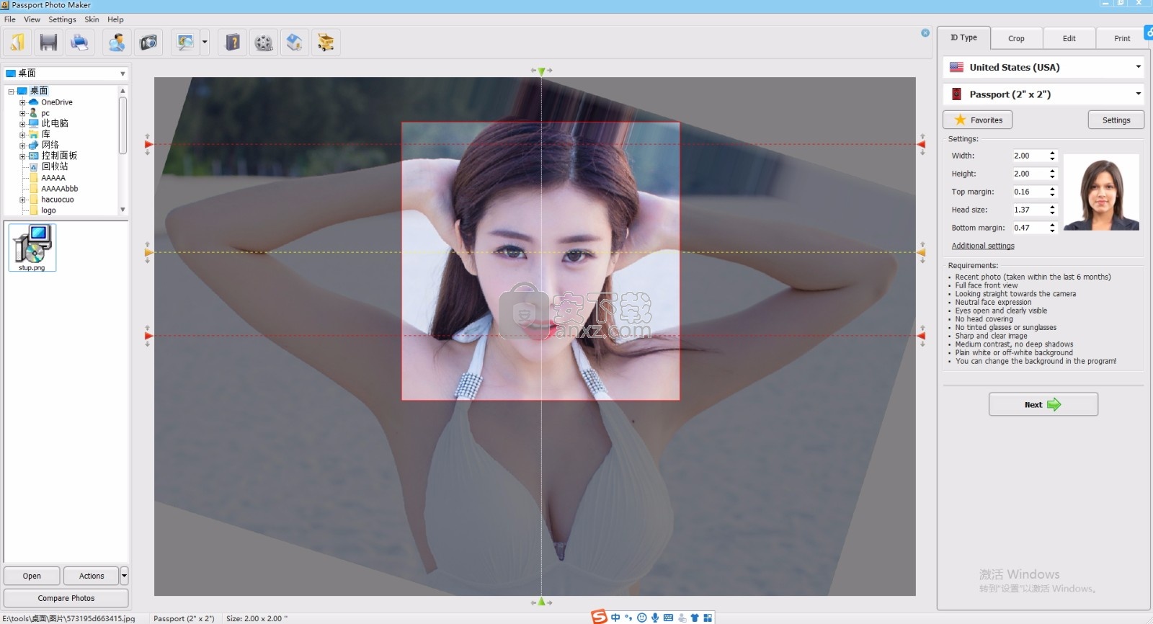This screenshot has height=624, width=1153.
Task: Click the film reel icon
Action: (264, 43)
